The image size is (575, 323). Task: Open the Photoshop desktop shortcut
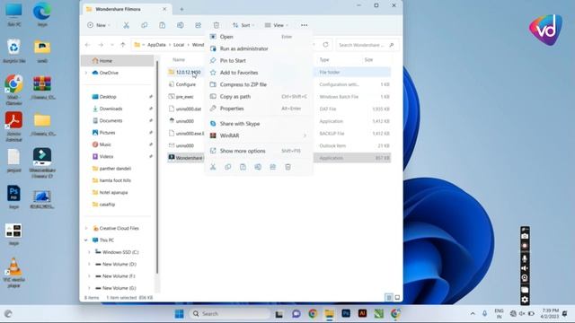(x=13, y=197)
